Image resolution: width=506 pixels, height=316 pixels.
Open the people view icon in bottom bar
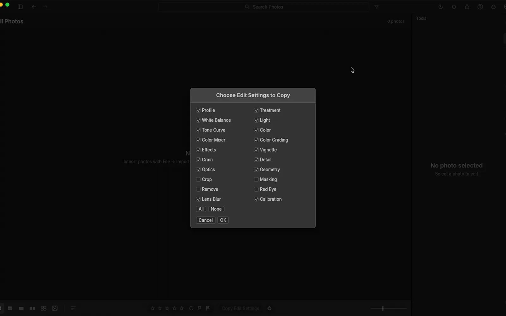[55, 308]
